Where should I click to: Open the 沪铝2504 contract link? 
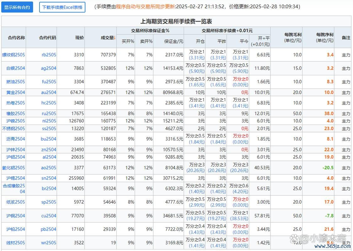(16, 157)
